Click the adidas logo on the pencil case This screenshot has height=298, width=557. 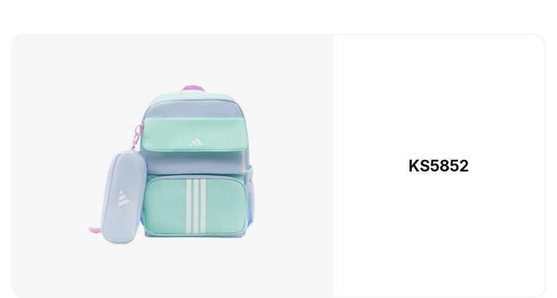click(123, 198)
